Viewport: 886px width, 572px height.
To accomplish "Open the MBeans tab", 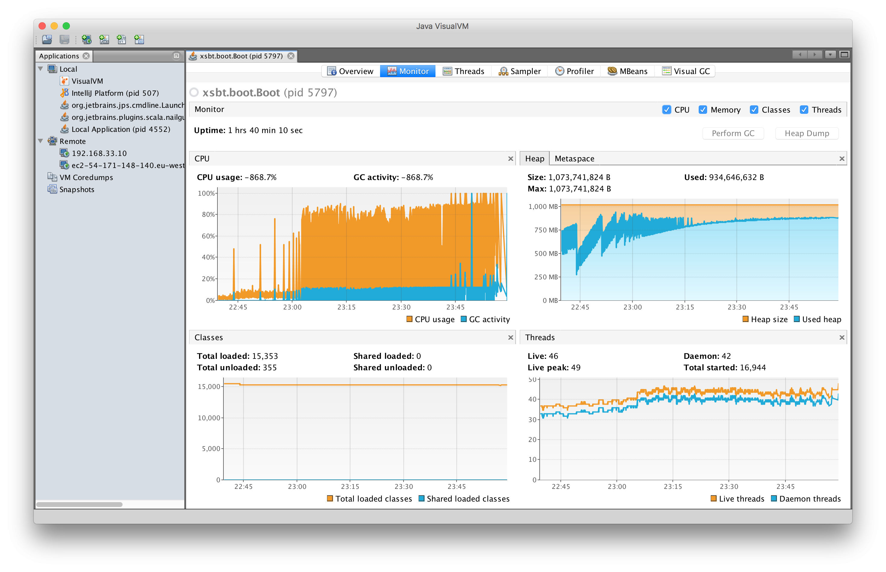I will [x=627, y=71].
